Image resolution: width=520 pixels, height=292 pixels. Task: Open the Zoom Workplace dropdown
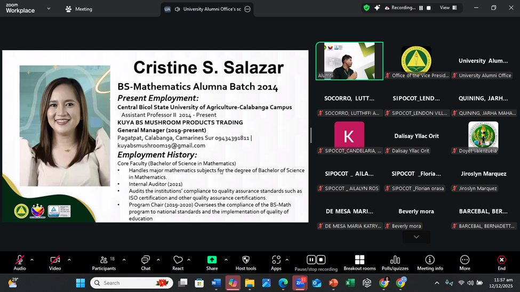49,9
